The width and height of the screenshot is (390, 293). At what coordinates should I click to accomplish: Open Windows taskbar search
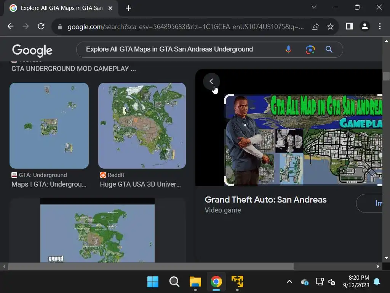(x=174, y=282)
